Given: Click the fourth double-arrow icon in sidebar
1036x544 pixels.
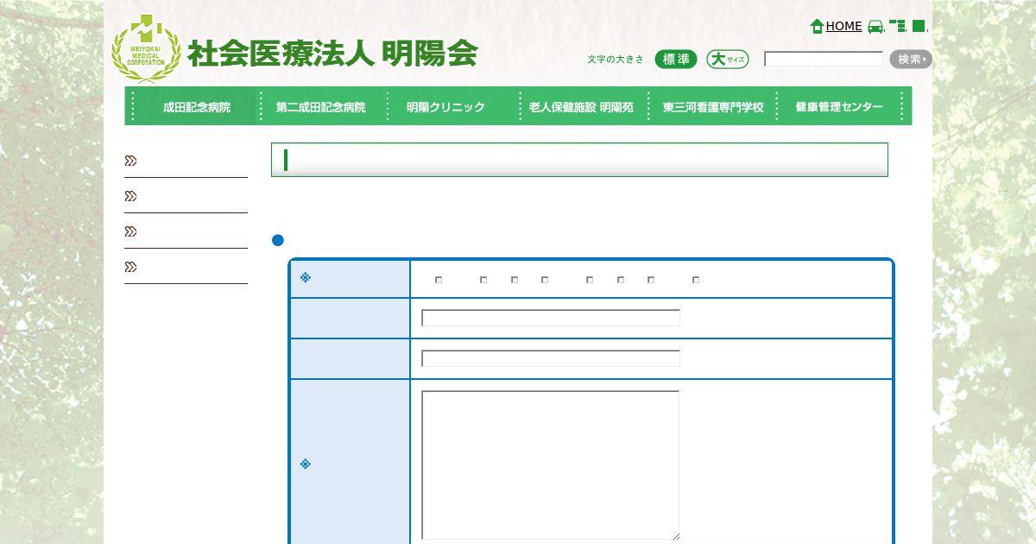Looking at the screenshot, I should coord(131,267).
